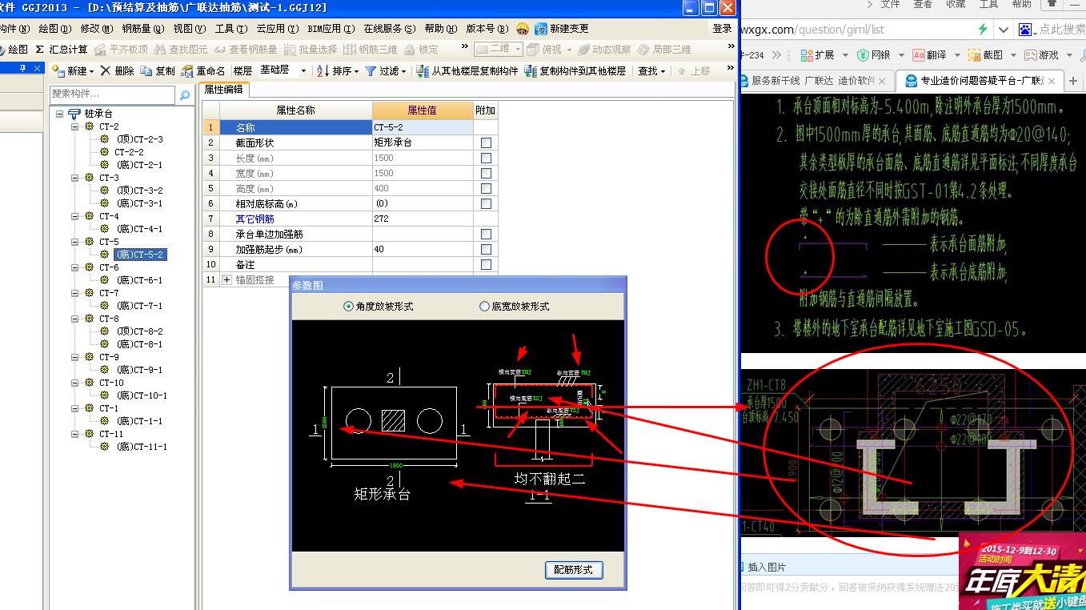Select the 属性编辑 tab
This screenshot has width=1086, height=610.
click(x=223, y=90)
